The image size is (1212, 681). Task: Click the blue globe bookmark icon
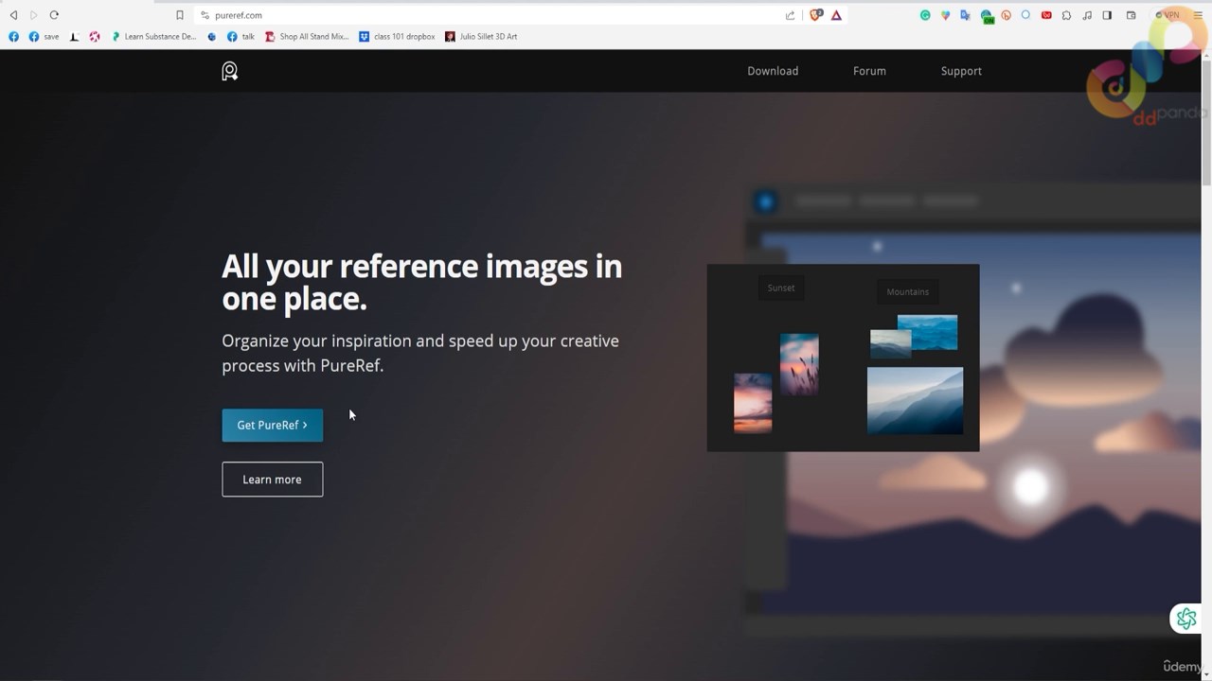coord(211,37)
